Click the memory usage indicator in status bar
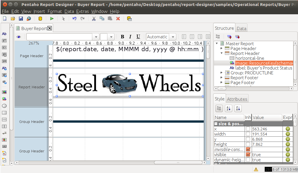 tap(281, 169)
